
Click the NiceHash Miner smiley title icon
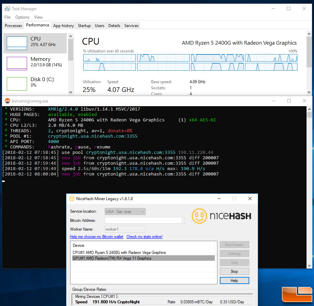(x=72, y=199)
